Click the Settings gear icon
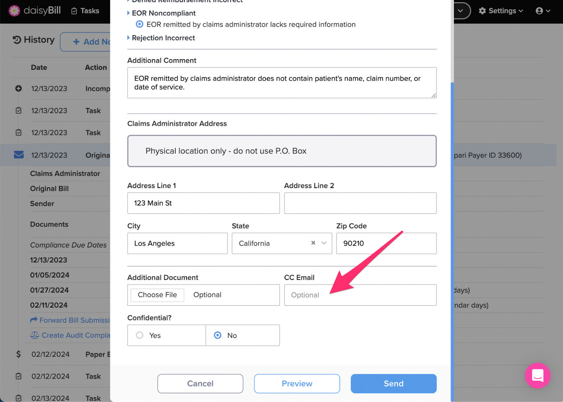Screen dimensions: 563x402 pyautogui.click(x=482, y=11)
